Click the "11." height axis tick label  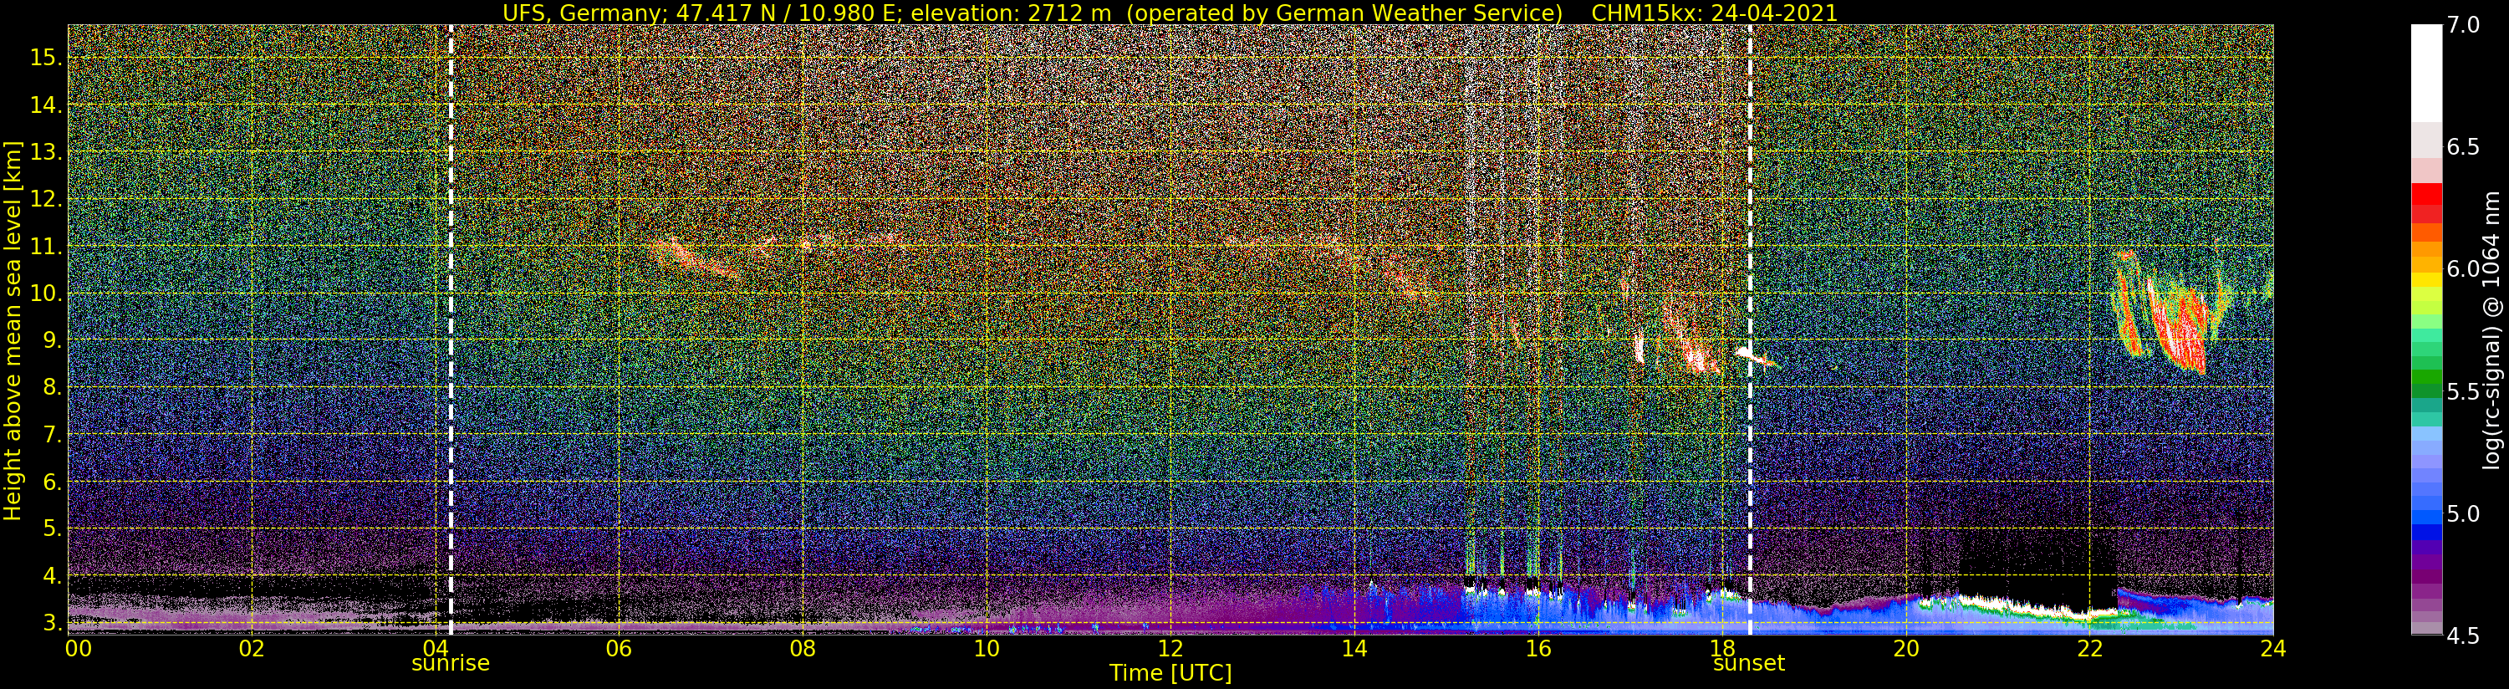[x=47, y=246]
